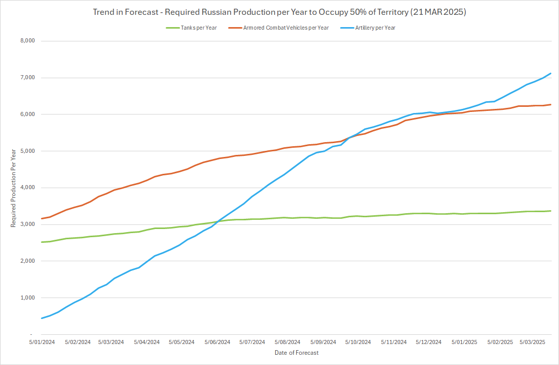Click the 3,000 label on vertical axis
Viewport: 559px width, 365px height.
click(x=26, y=224)
